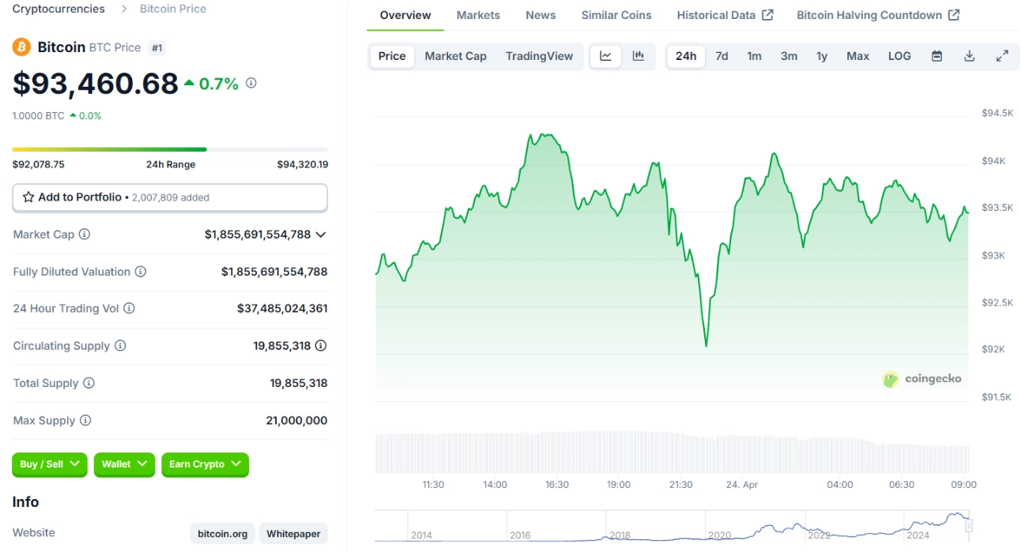Open the calendar date range picker

click(x=936, y=56)
